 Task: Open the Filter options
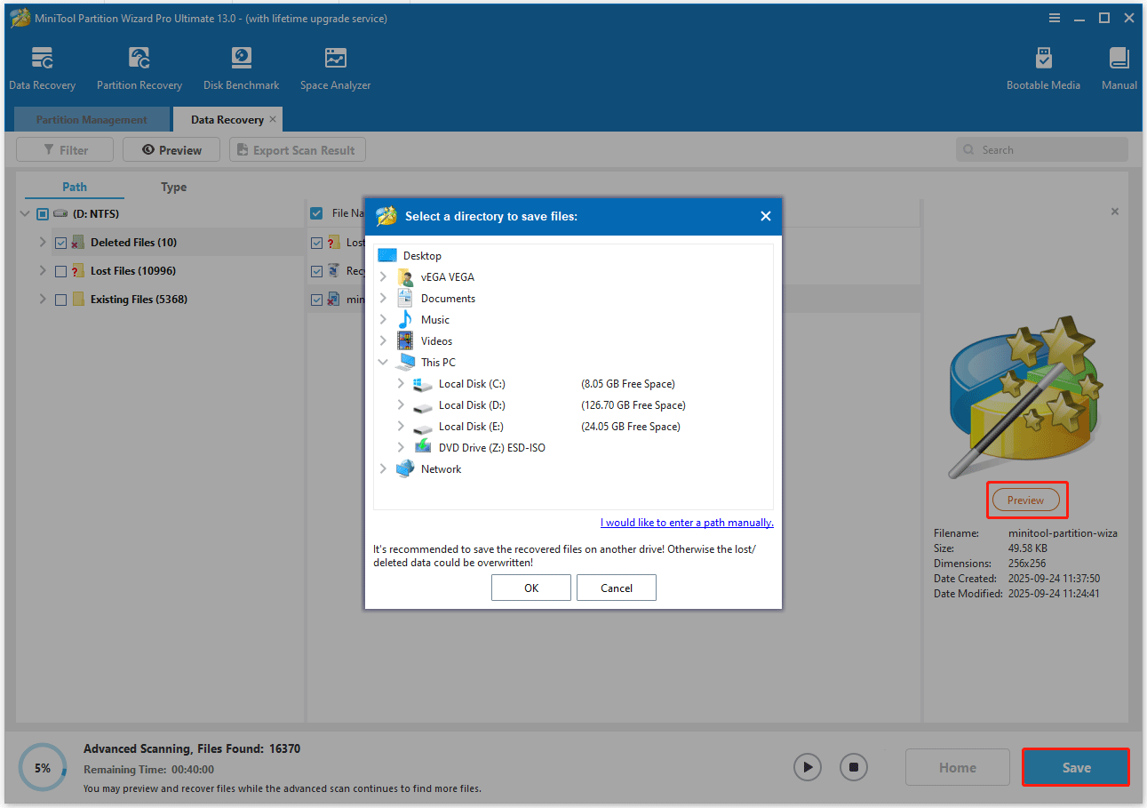pos(64,149)
